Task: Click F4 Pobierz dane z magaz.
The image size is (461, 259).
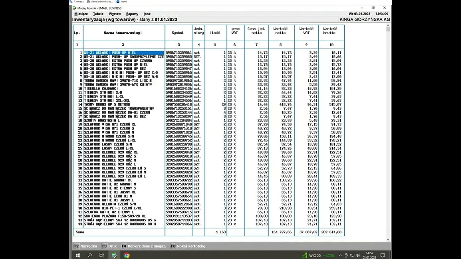Action: (144, 246)
